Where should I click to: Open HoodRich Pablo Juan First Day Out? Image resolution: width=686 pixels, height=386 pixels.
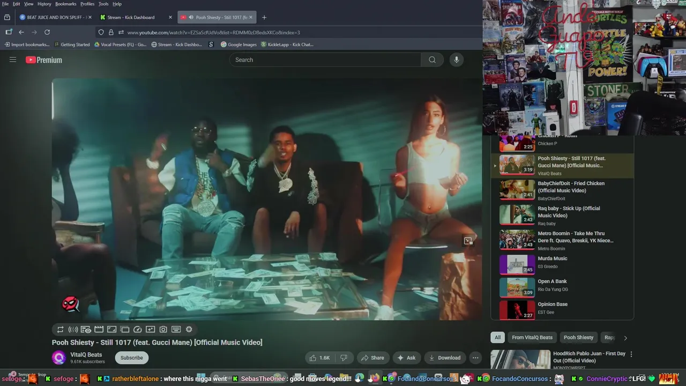[x=589, y=357]
